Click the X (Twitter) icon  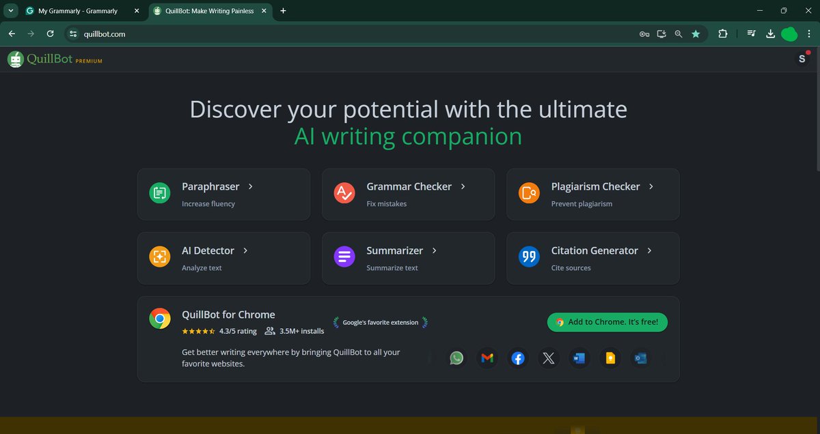click(x=549, y=358)
